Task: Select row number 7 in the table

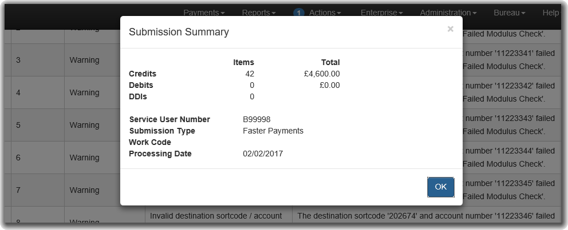Action: 18,190
